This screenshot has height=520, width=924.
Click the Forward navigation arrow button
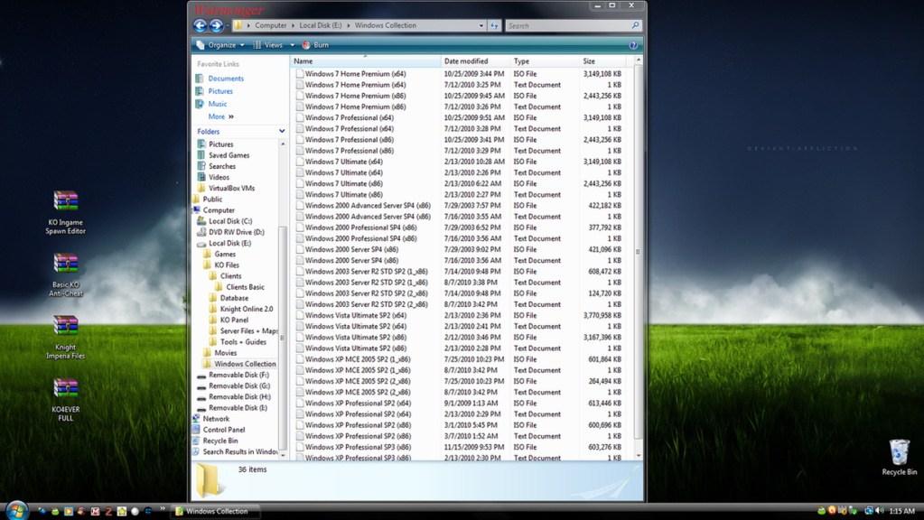click(217, 26)
